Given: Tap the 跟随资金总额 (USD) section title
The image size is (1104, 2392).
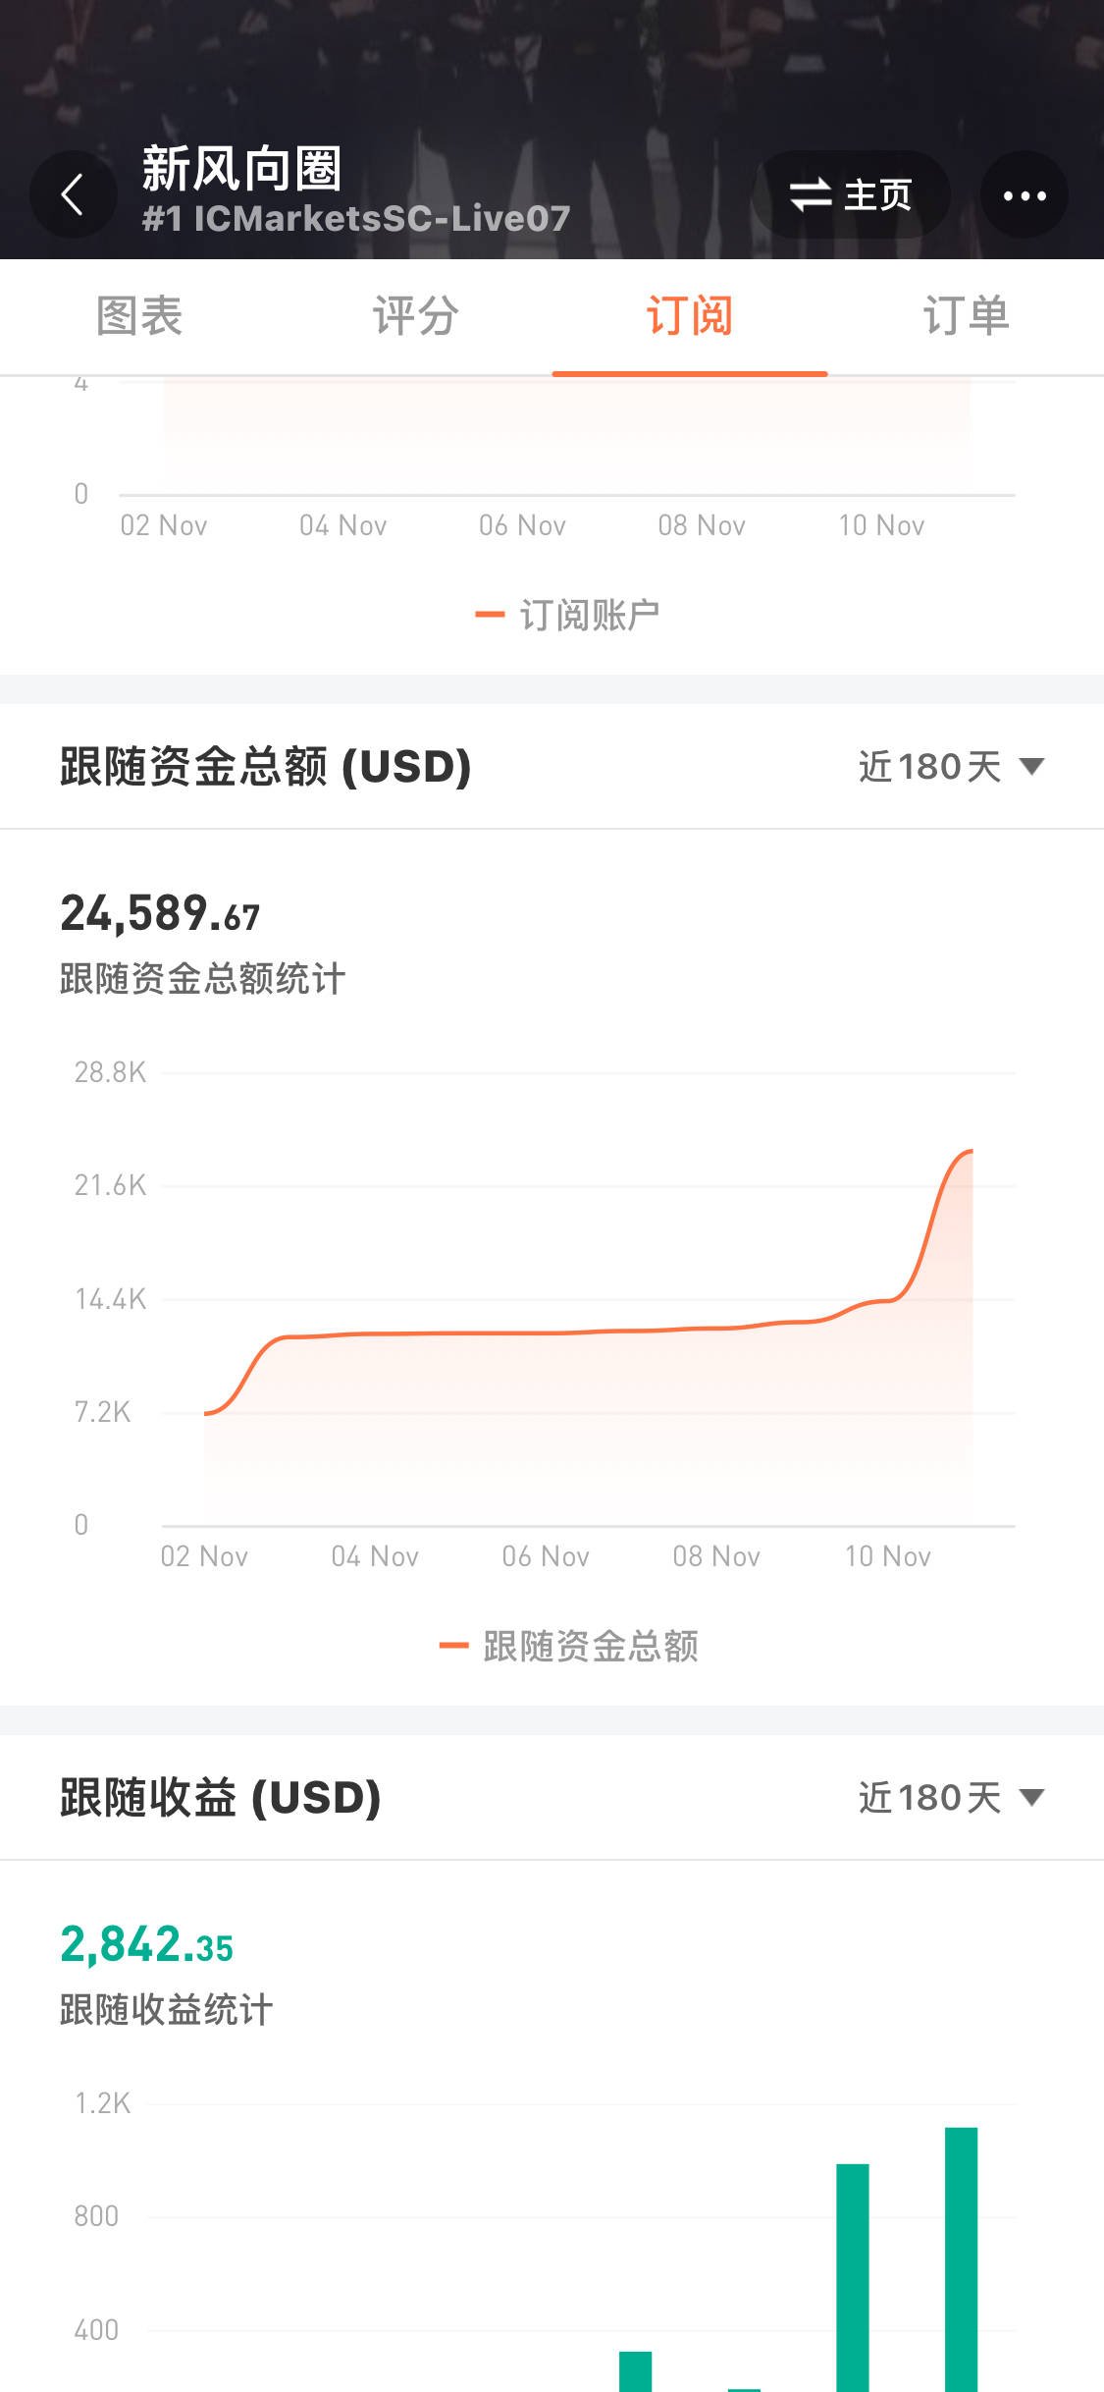Looking at the screenshot, I should point(265,767).
